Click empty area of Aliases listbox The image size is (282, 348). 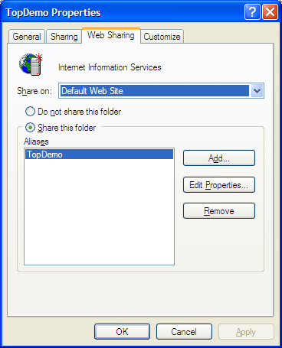coord(99,212)
